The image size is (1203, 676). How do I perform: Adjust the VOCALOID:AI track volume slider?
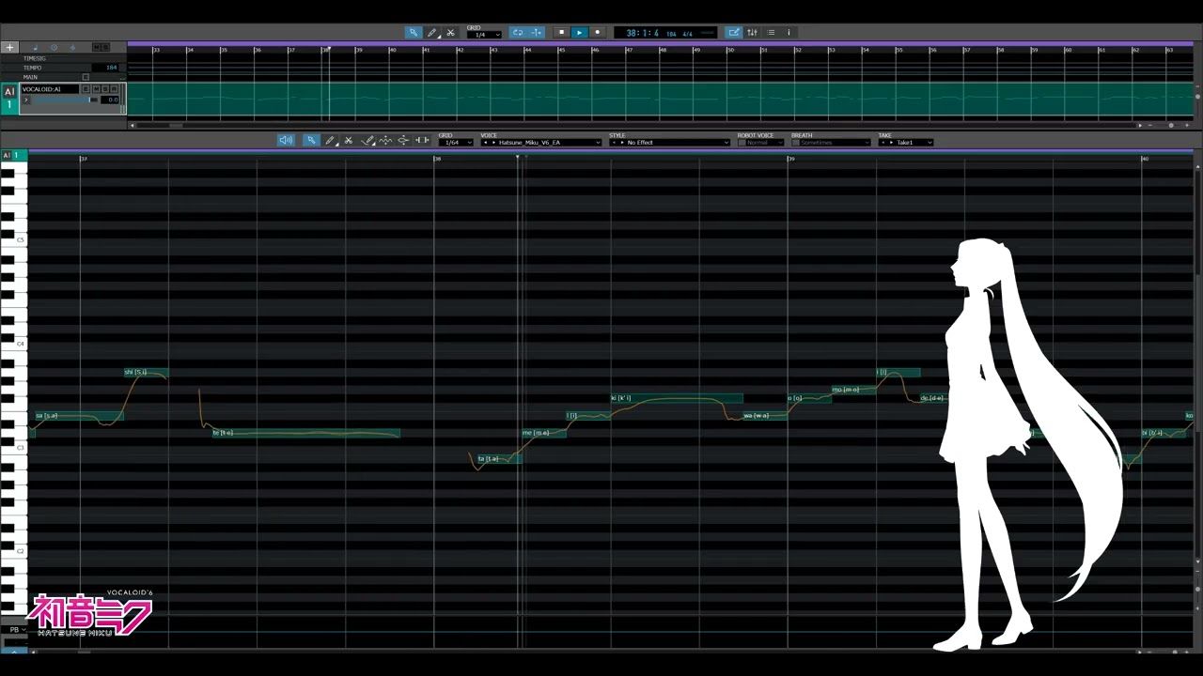click(64, 100)
